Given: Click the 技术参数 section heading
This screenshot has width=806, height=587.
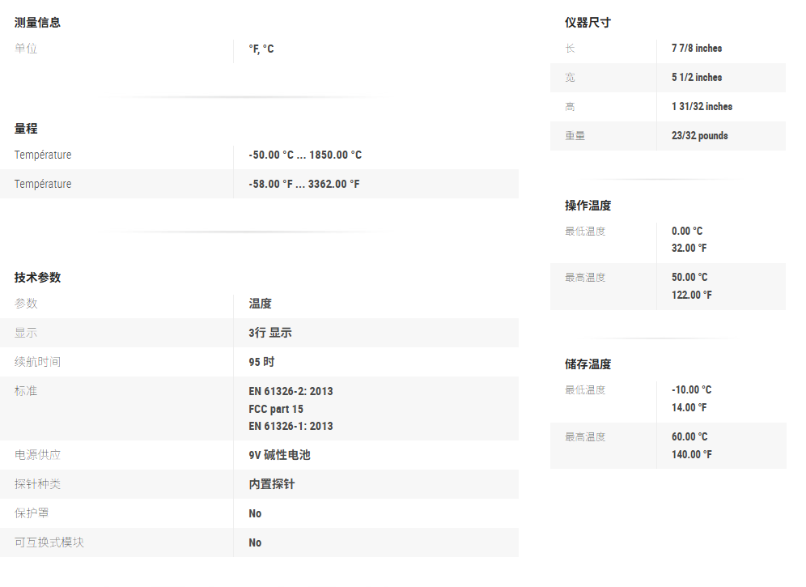Looking at the screenshot, I should (x=37, y=278).
